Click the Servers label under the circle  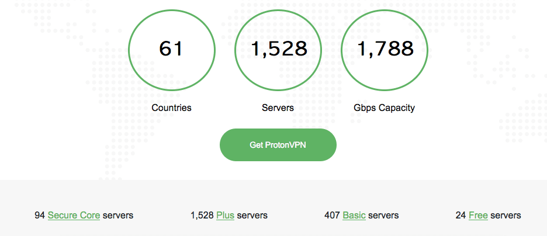click(x=278, y=107)
